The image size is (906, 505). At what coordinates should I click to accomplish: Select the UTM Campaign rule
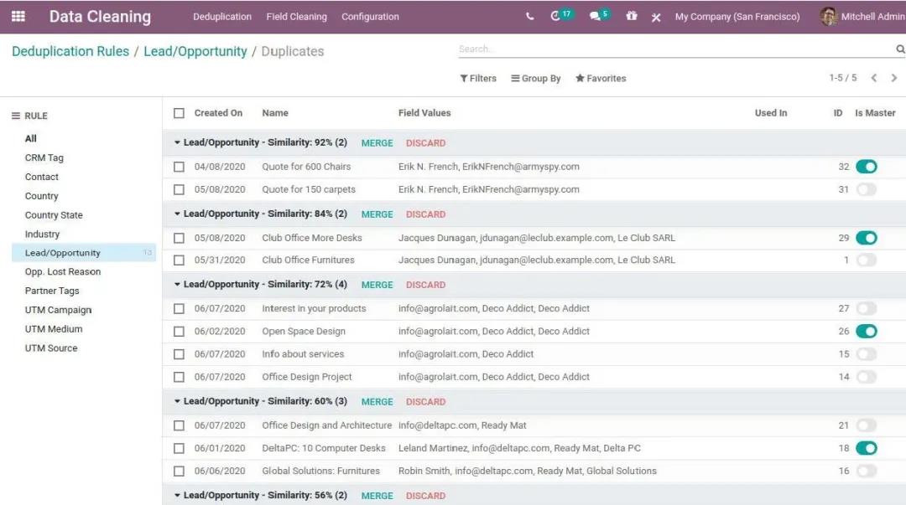(x=58, y=310)
